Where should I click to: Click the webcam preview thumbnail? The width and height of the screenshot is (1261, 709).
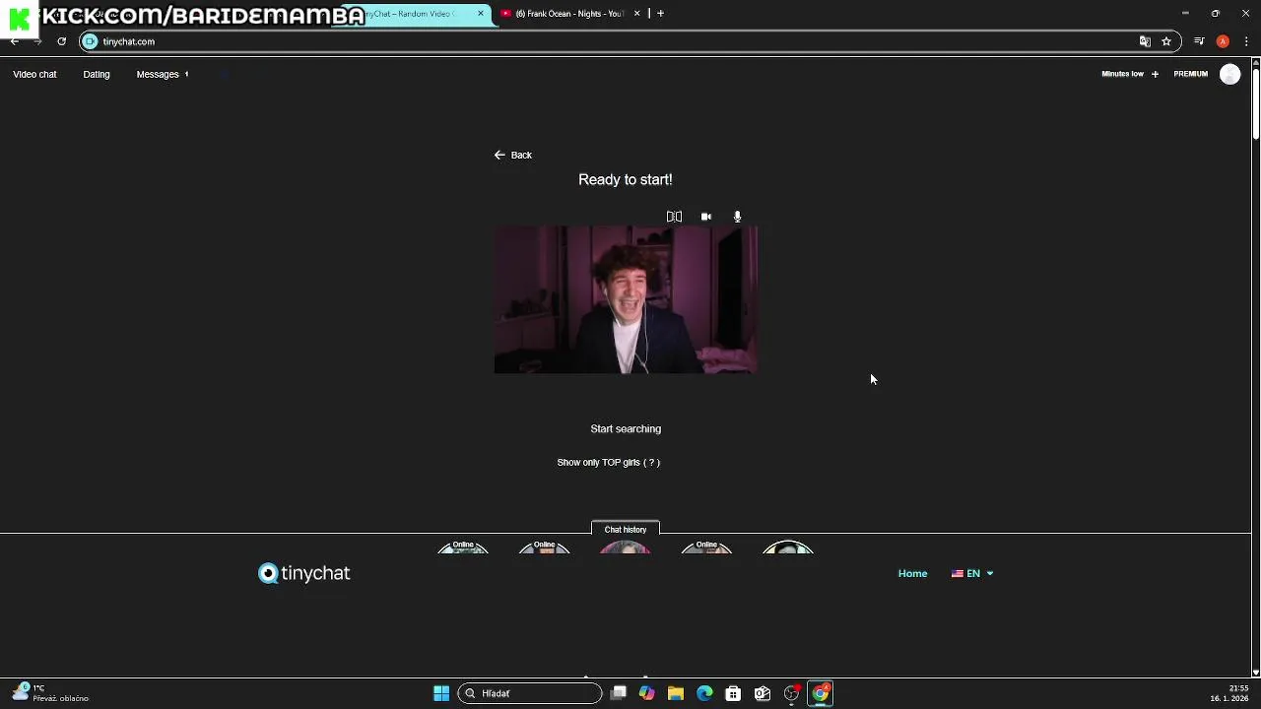tap(626, 299)
